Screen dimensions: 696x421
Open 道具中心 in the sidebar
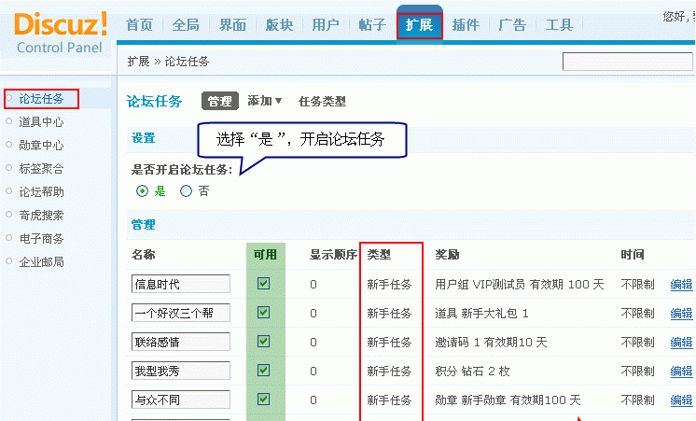coord(41,122)
